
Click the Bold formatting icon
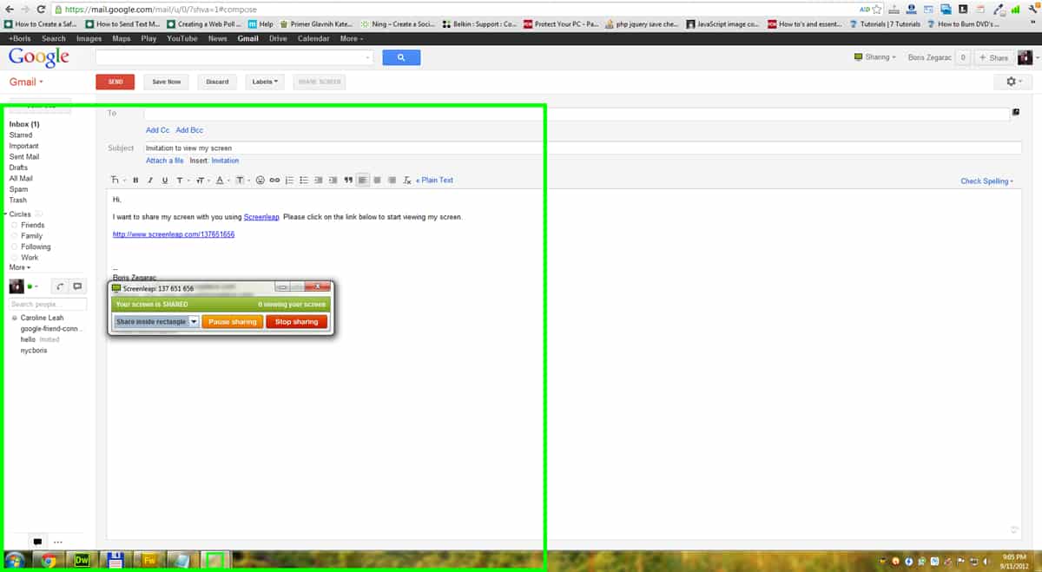coord(135,181)
